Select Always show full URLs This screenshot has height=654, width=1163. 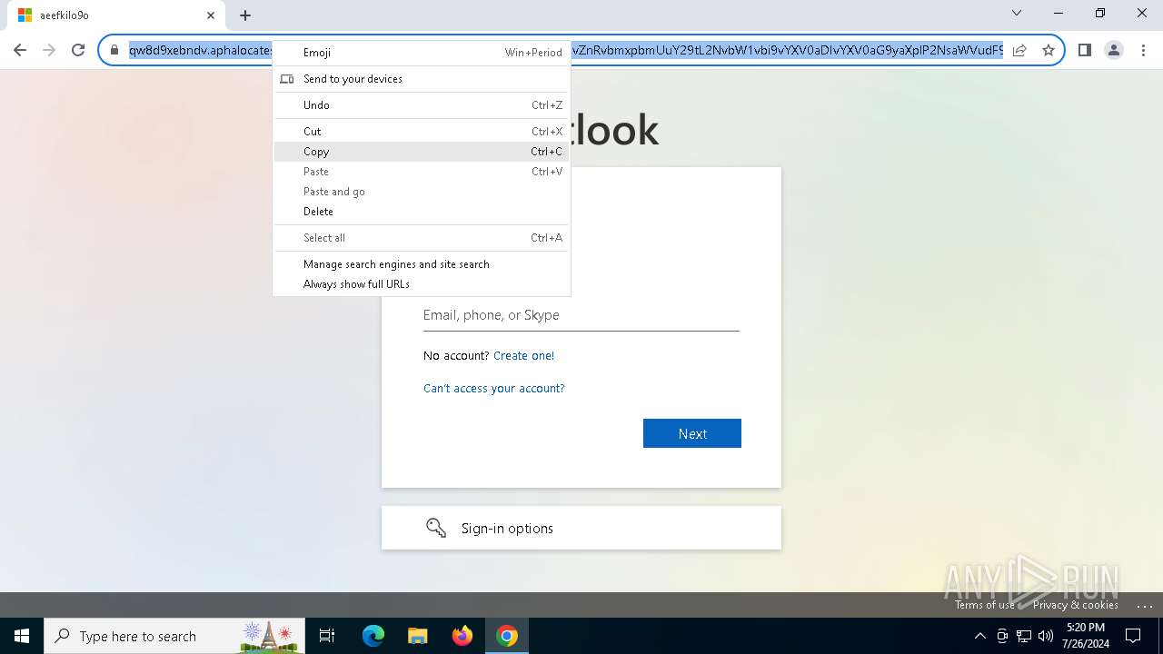[x=422, y=284]
